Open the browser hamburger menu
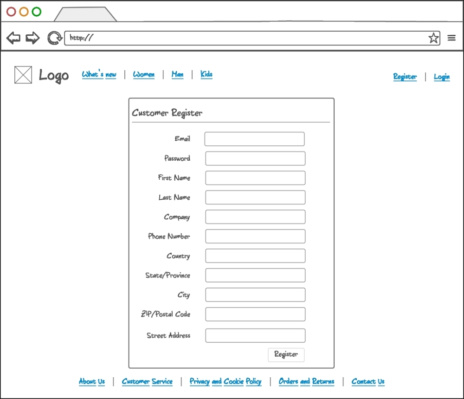This screenshot has width=464, height=399. (451, 38)
